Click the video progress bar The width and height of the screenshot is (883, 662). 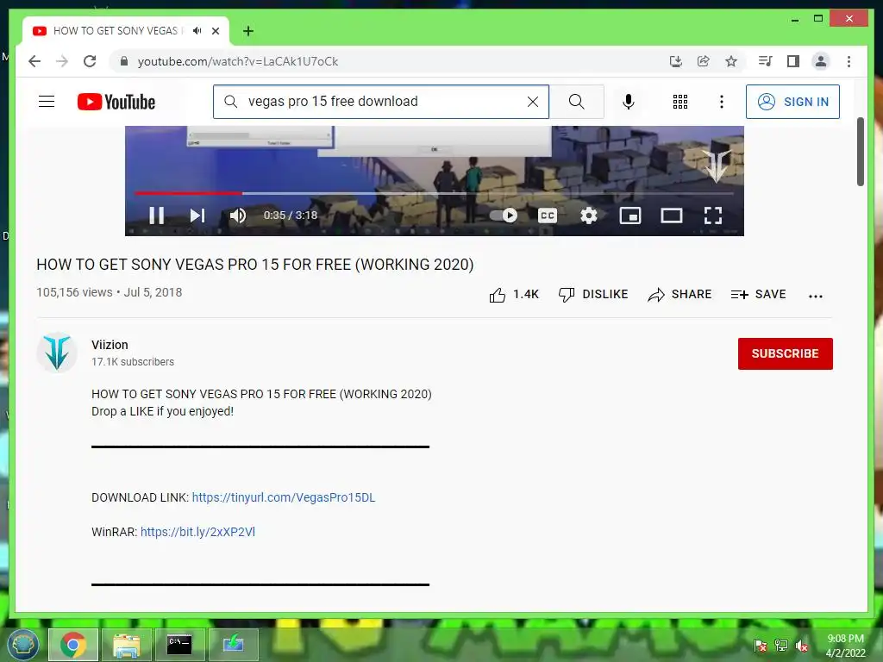click(434, 193)
